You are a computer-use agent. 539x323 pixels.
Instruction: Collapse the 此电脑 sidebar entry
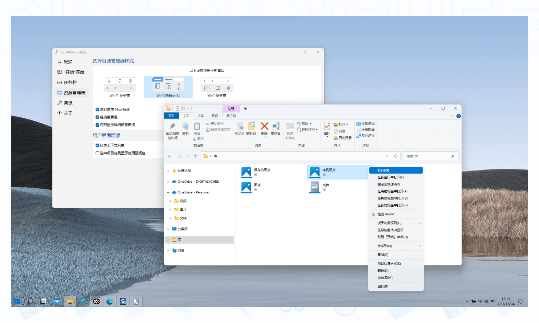coord(168,229)
